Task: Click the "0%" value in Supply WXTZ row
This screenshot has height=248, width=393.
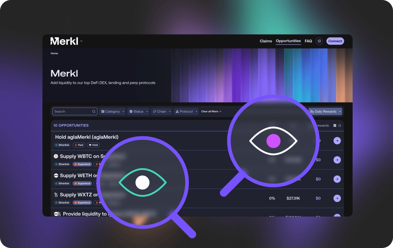Action: pyautogui.click(x=272, y=198)
